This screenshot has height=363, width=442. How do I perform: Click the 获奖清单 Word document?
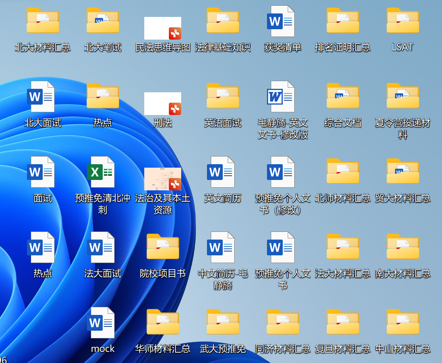tap(283, 21)
